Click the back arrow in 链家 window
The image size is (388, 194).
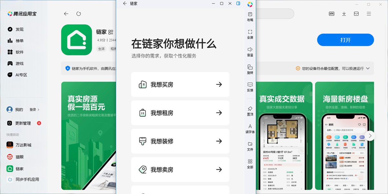(125, 4)
